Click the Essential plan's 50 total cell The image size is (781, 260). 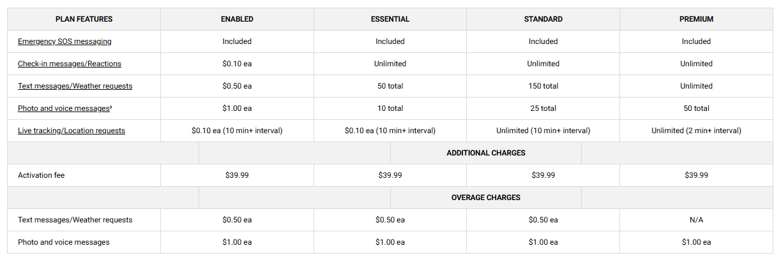point(390,86)
